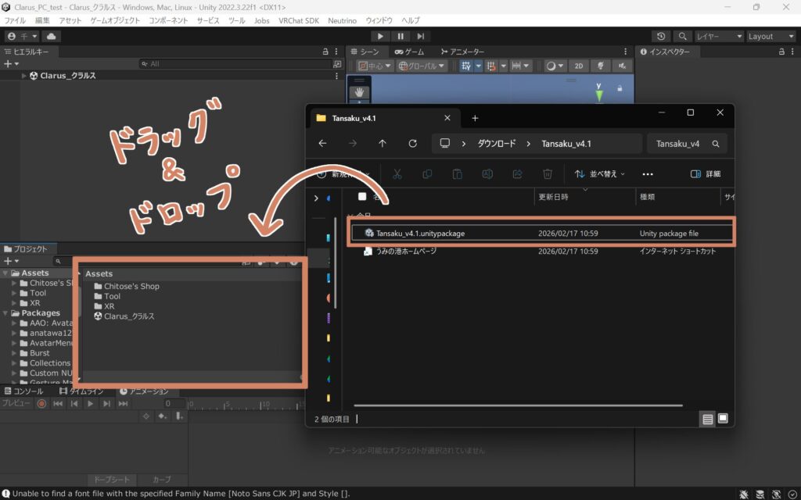Image resolution: width=801 pixels, height=500 pixels.
Task: Open the VRChat SDK menu
Action: pos(299,20)
